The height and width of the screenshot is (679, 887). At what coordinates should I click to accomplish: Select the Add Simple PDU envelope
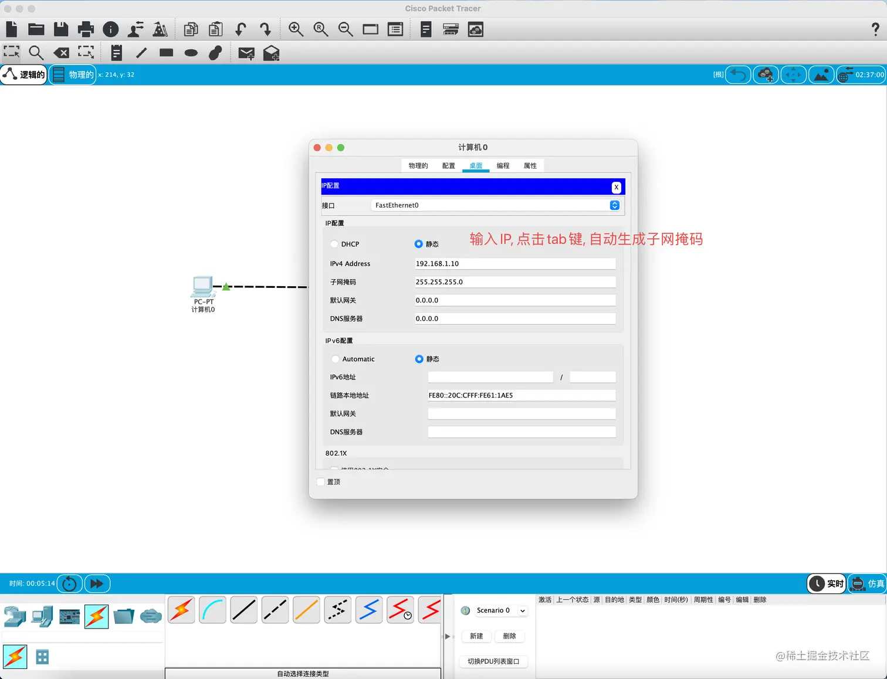[246, 53]
